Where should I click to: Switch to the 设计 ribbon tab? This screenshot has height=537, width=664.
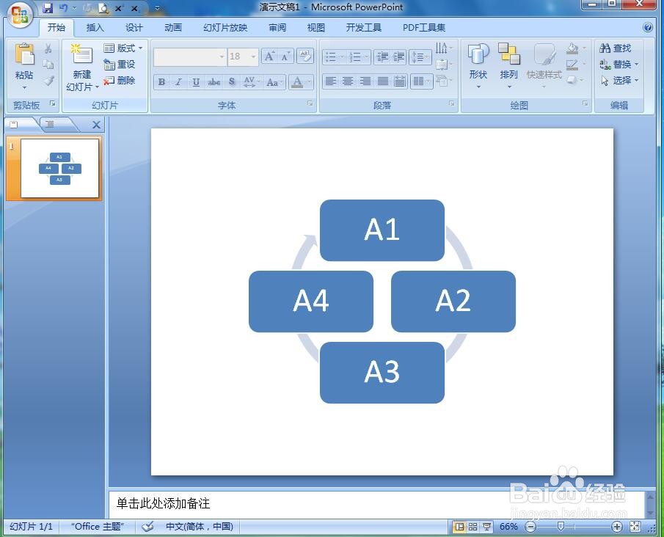click(134, 28)
